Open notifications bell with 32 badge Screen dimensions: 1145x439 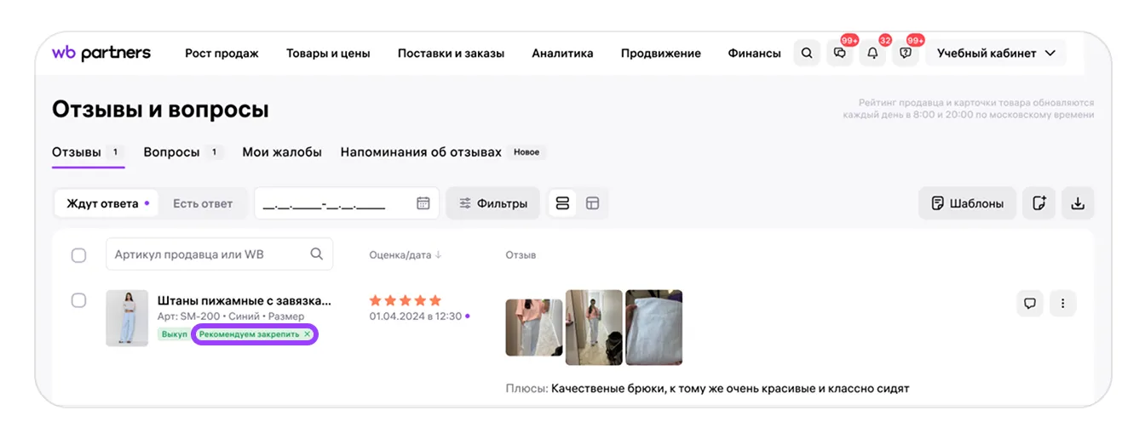pos(872,53)
